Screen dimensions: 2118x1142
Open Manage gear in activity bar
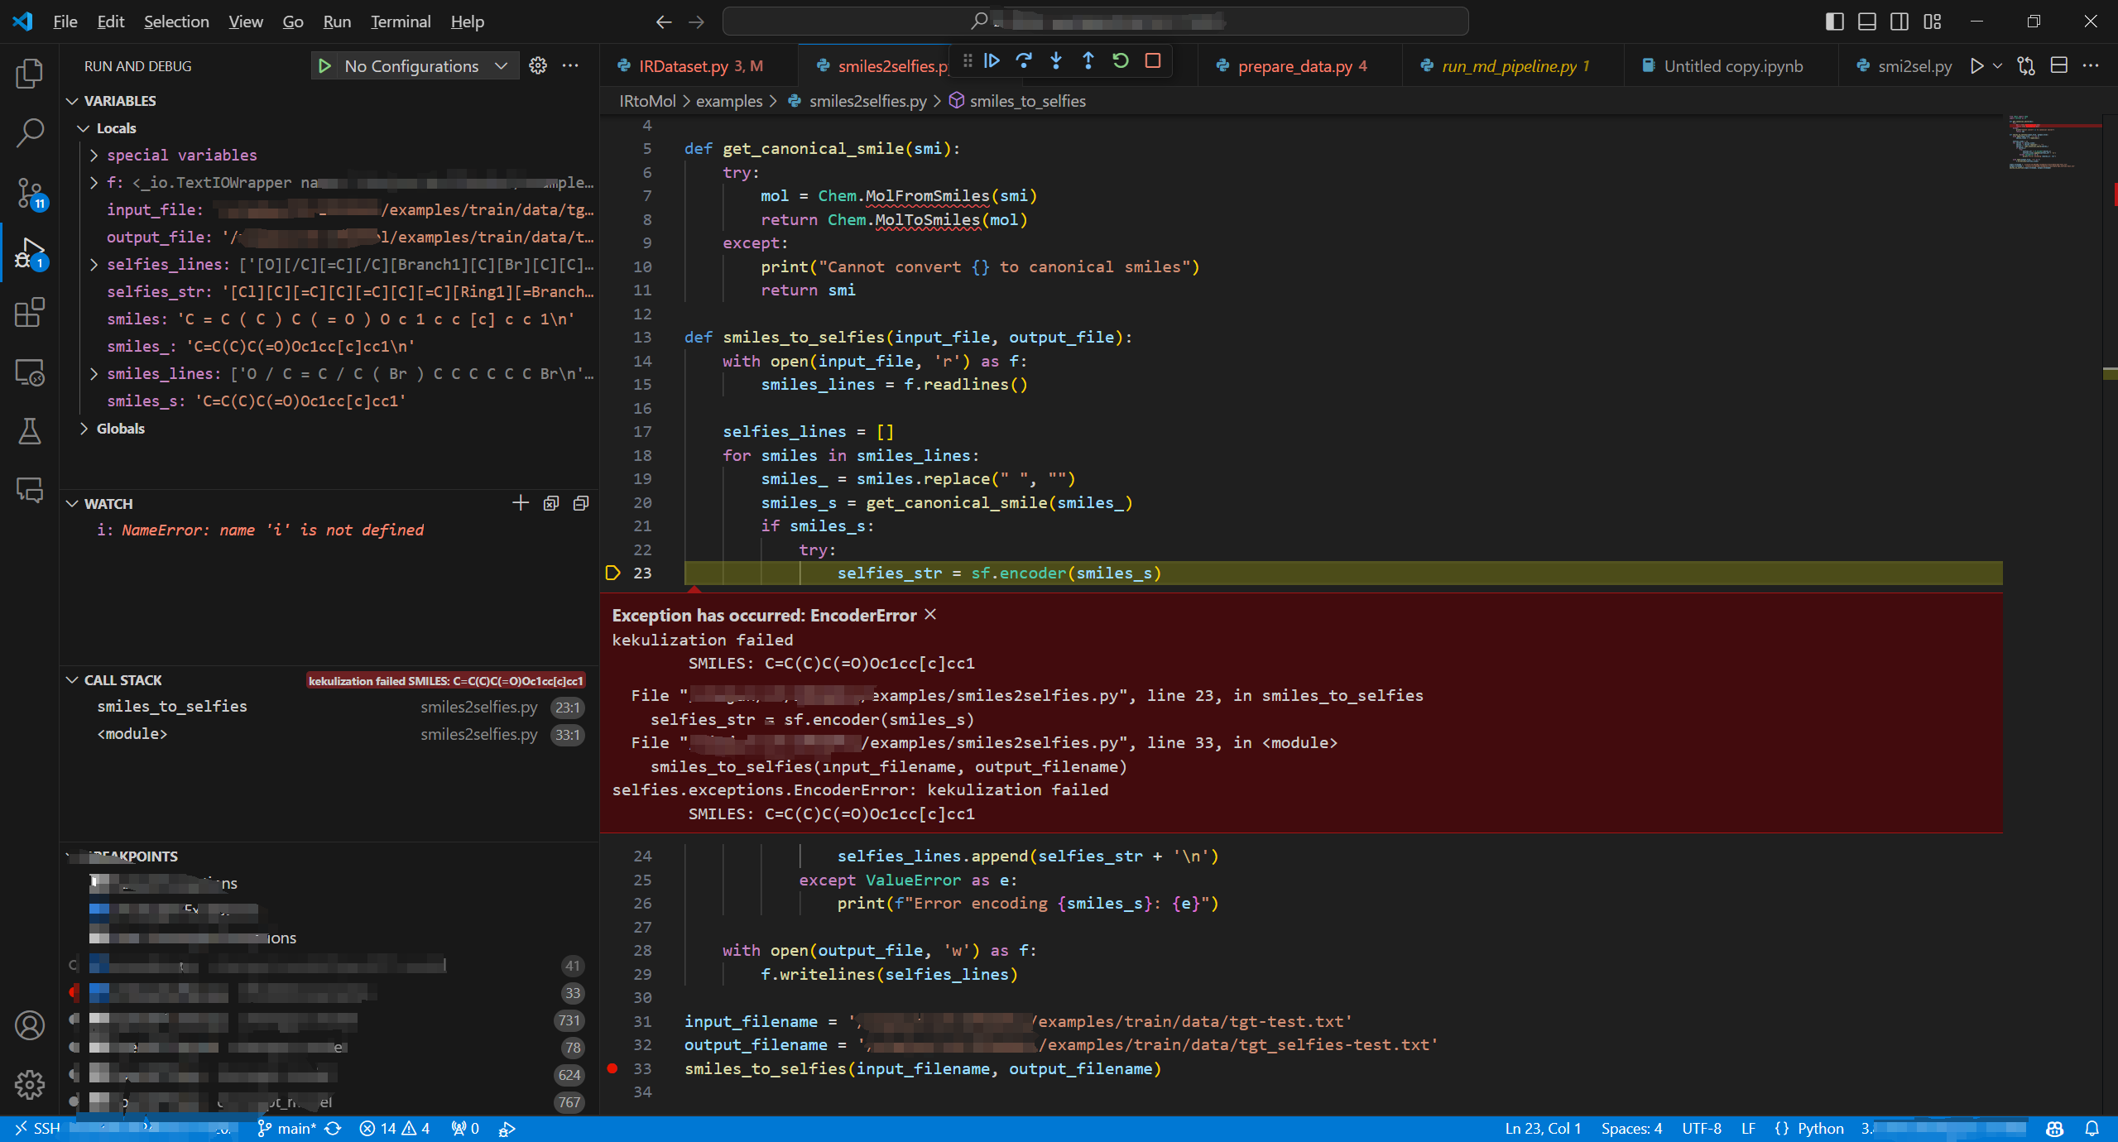(30, 1084)
